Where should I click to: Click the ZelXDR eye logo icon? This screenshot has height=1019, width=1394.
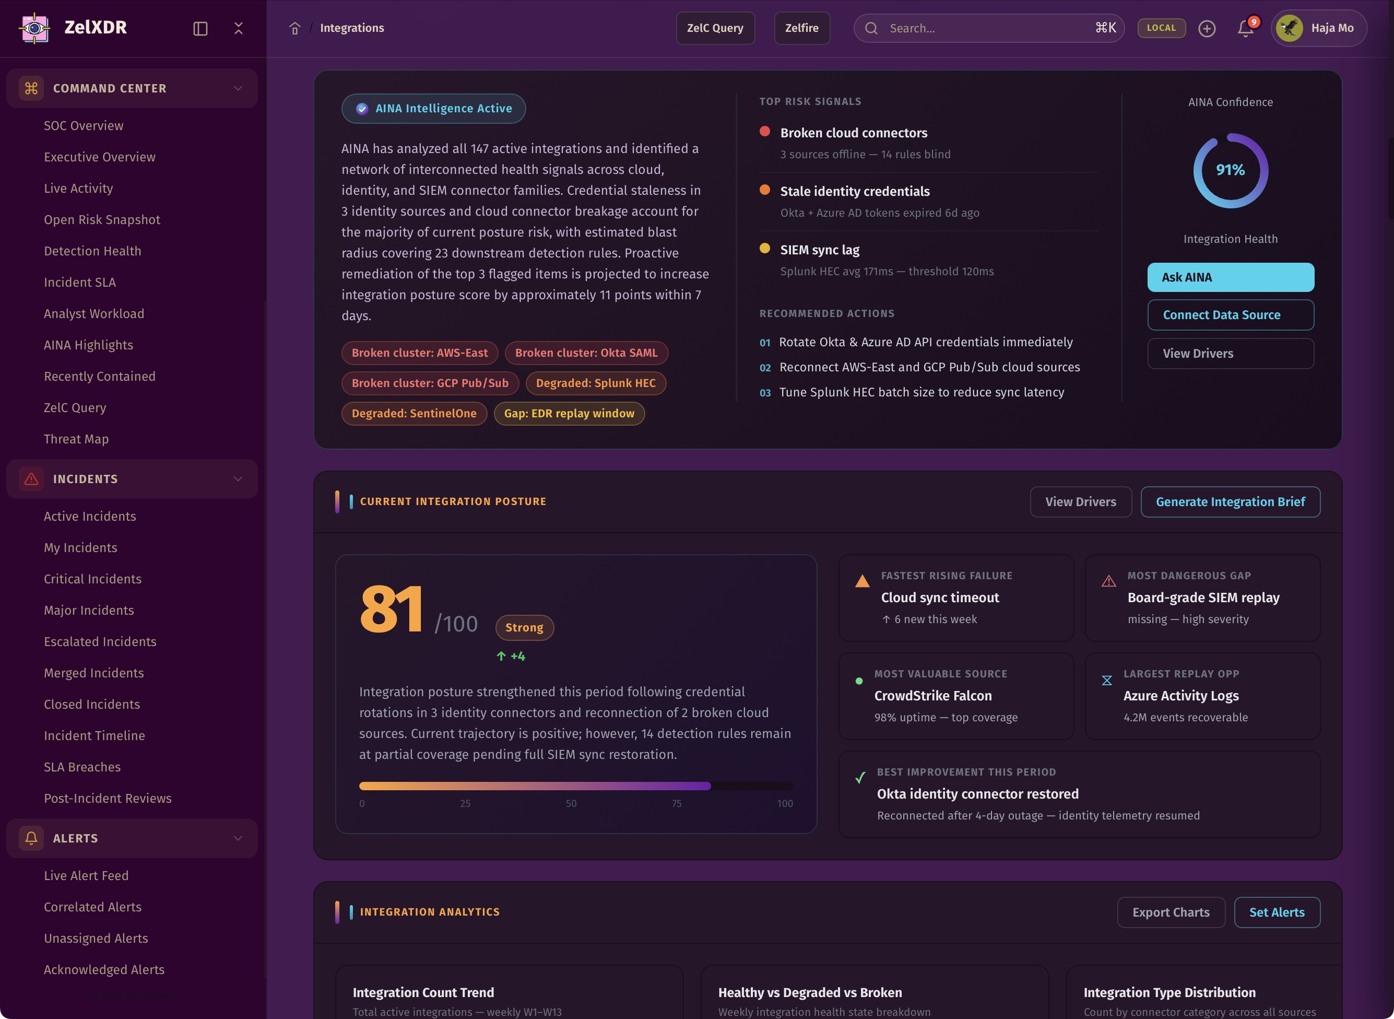coord(34,28)
